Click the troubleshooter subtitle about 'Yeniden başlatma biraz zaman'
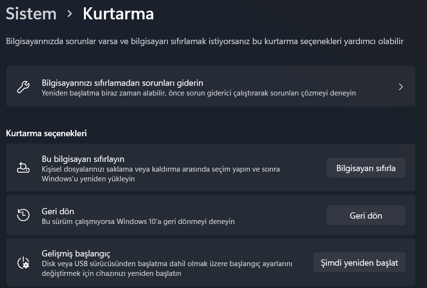This screenshot has width=427, height=288. point(199,93)
